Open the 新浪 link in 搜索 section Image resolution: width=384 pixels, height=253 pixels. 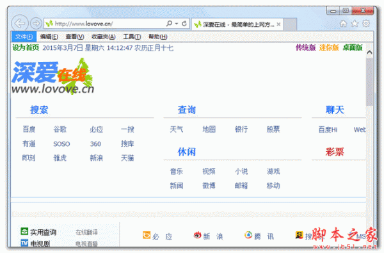[96, 158]
